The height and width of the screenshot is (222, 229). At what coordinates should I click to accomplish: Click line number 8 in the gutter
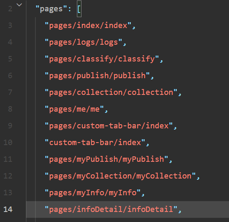tap(10, 109)
